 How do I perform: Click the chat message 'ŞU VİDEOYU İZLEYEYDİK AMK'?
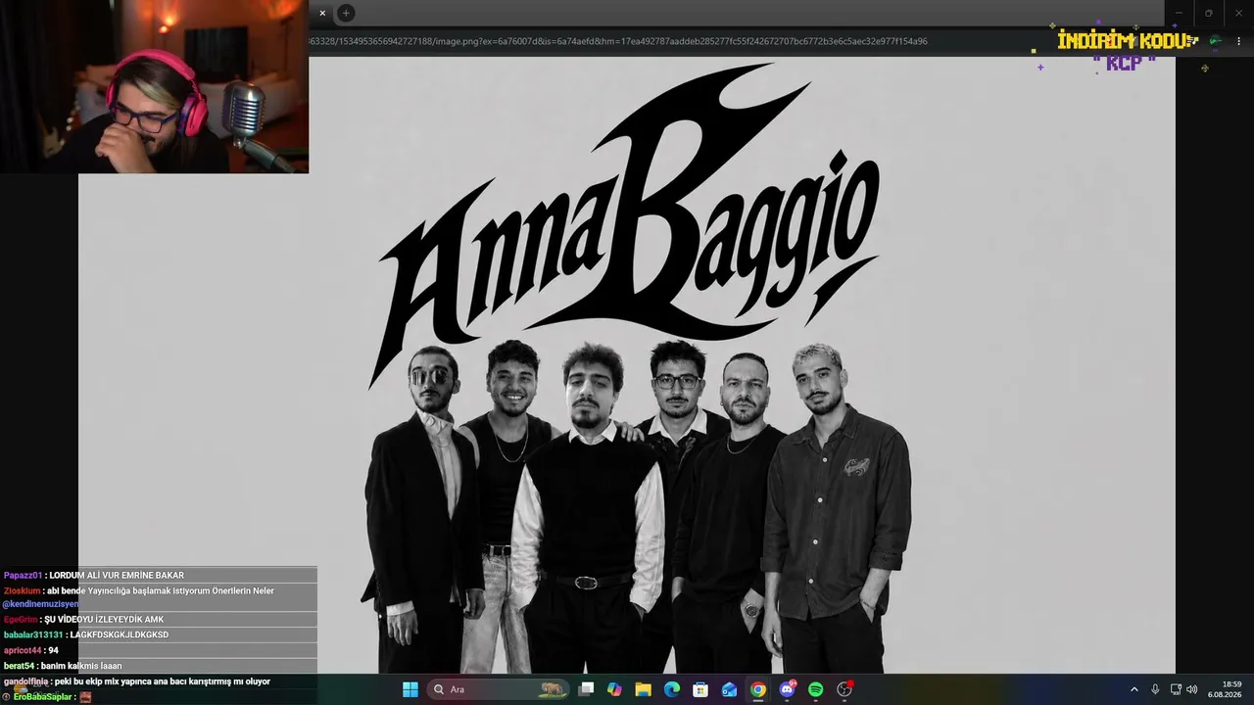[x=104, y=620]
